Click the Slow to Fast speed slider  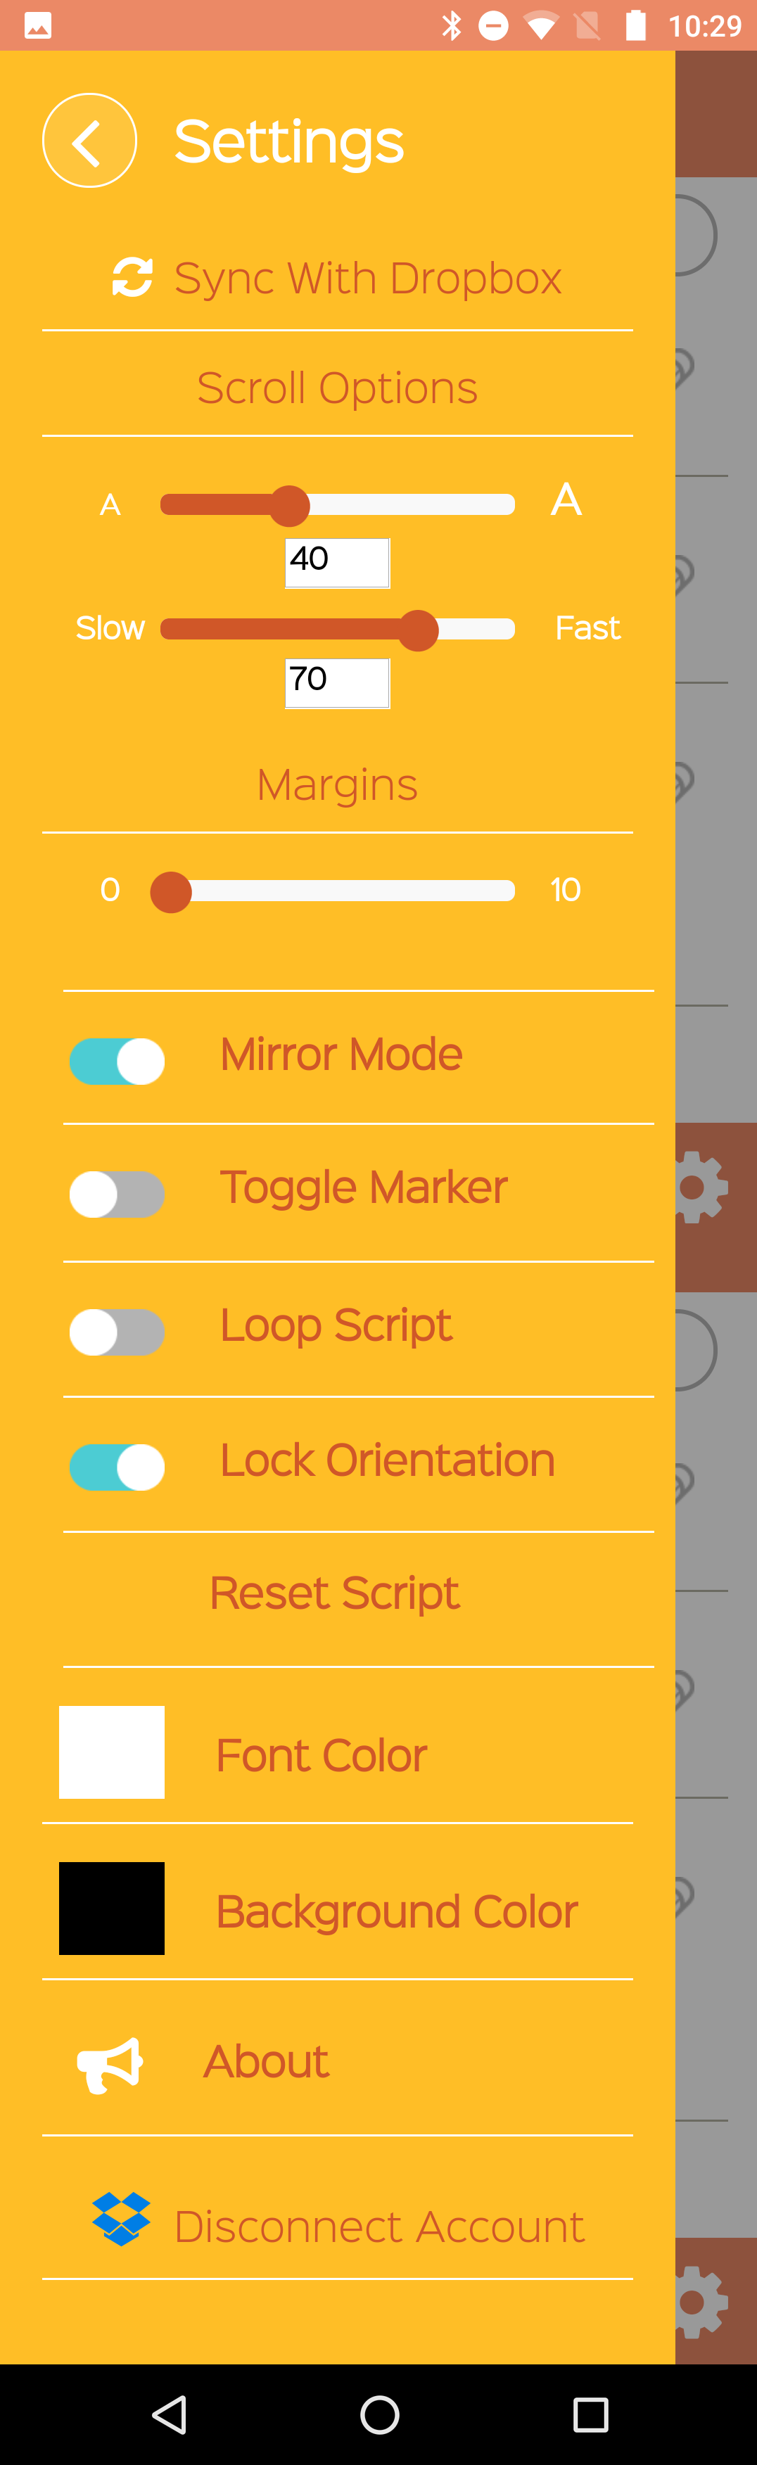(338, 630)
